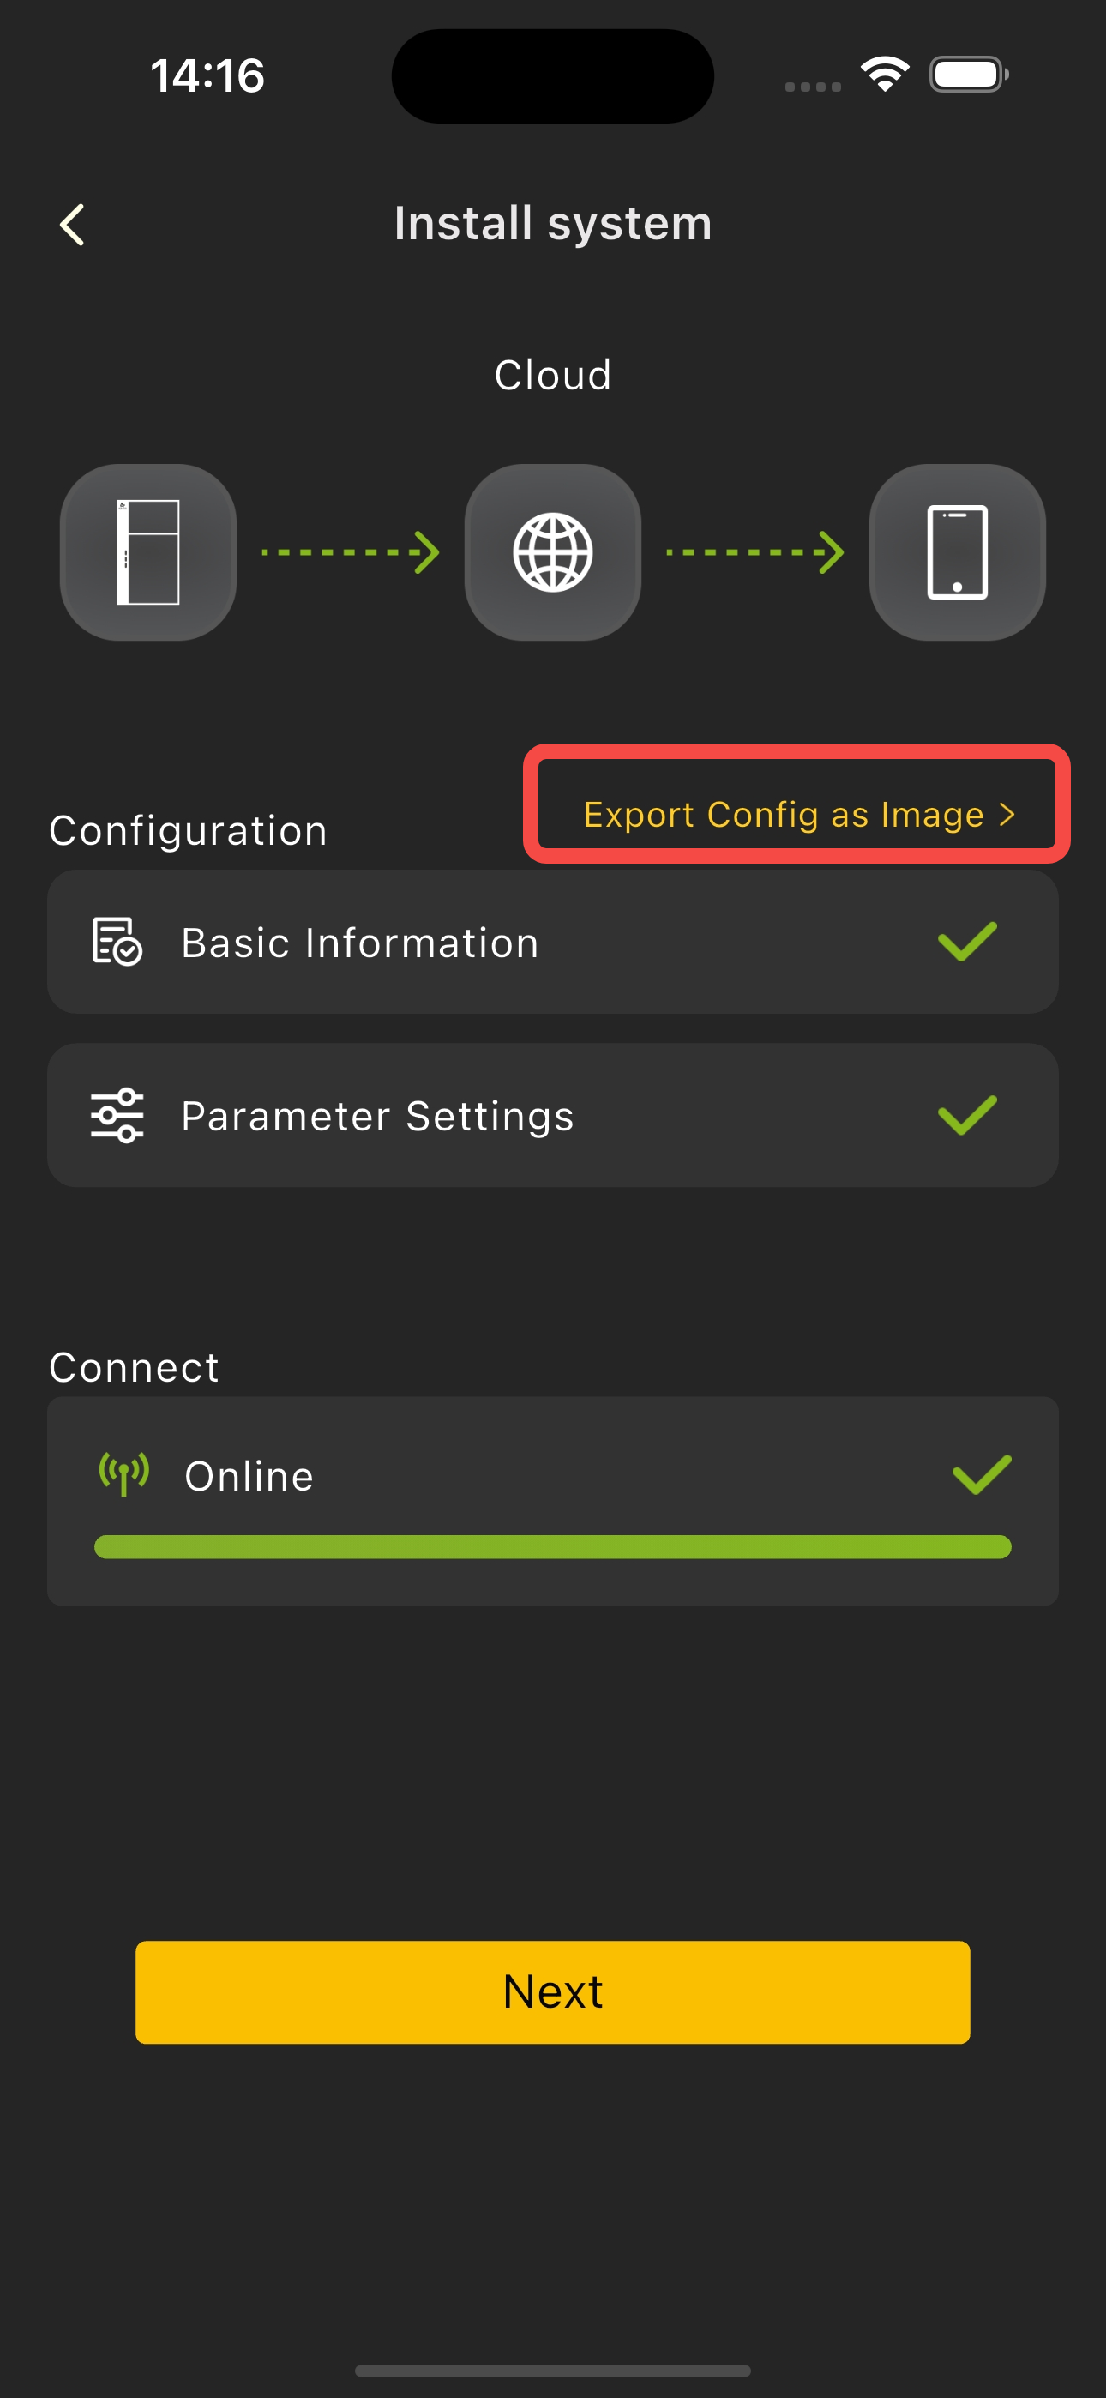Tap the arrow from cloud to phone
This screenshot has height=2398, width=1106.
pyautogui.click(x=755, y=552)
